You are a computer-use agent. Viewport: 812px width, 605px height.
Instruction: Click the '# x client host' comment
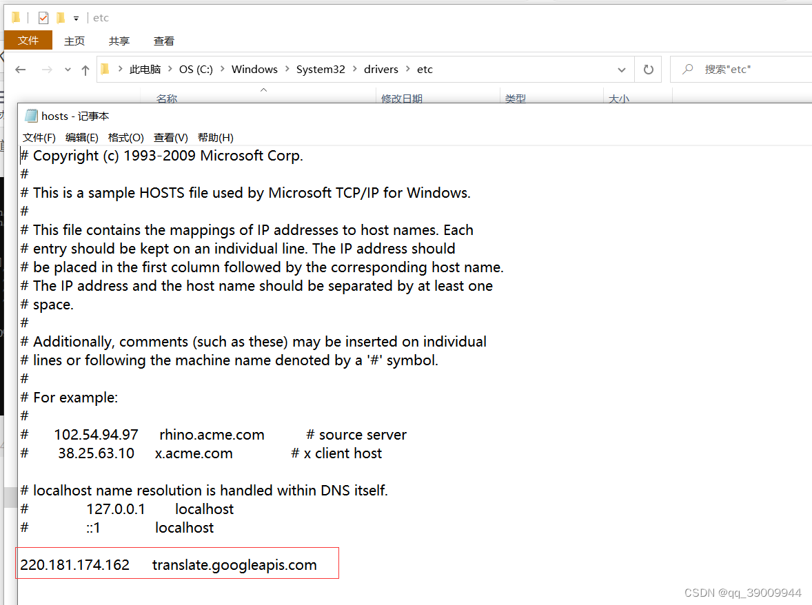pos(336,453)
